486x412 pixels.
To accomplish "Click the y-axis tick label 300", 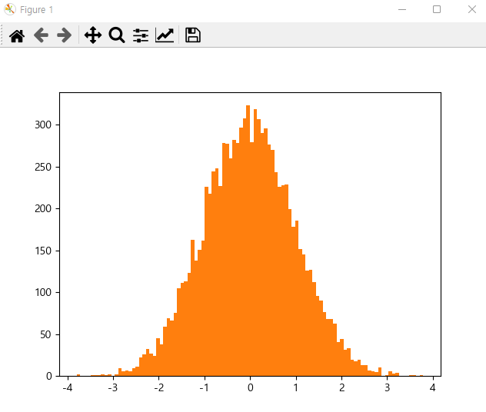I will pos(43,125).
